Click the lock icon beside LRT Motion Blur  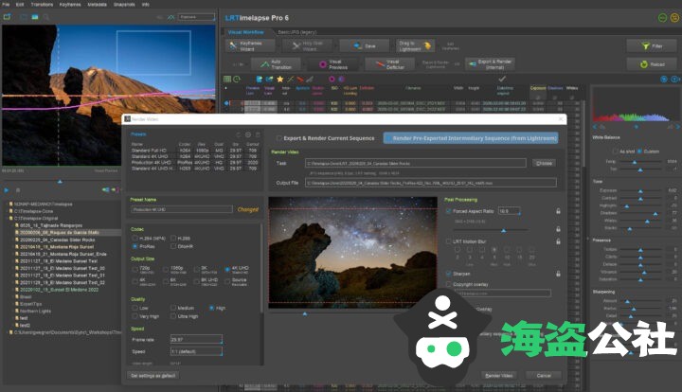point(558,241)
